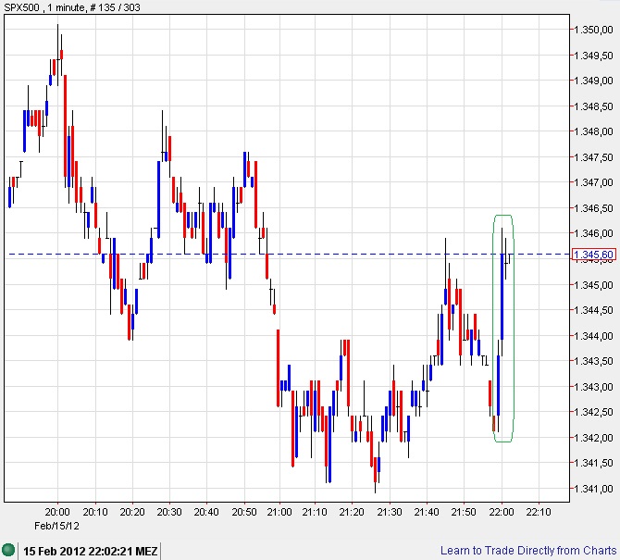Click the 1.349,00 price axis label
The width and height of the screenshot is (620, 560).
(593, 81)
